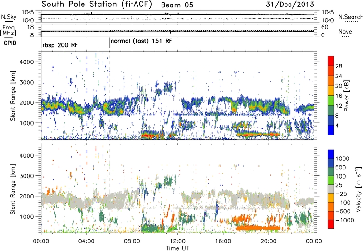363x251 pixels.
Task: Click the 'N.Sky' legend label
Action: (9, 17)
